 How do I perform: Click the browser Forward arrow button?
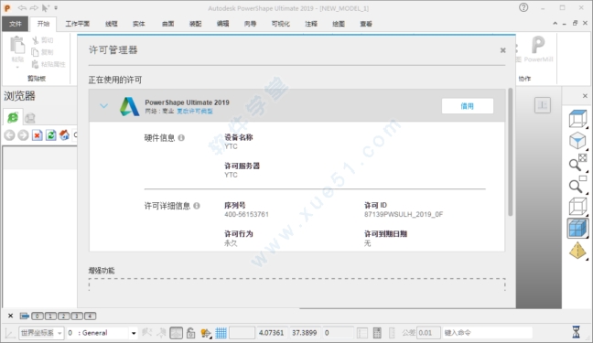click(23, 135)
